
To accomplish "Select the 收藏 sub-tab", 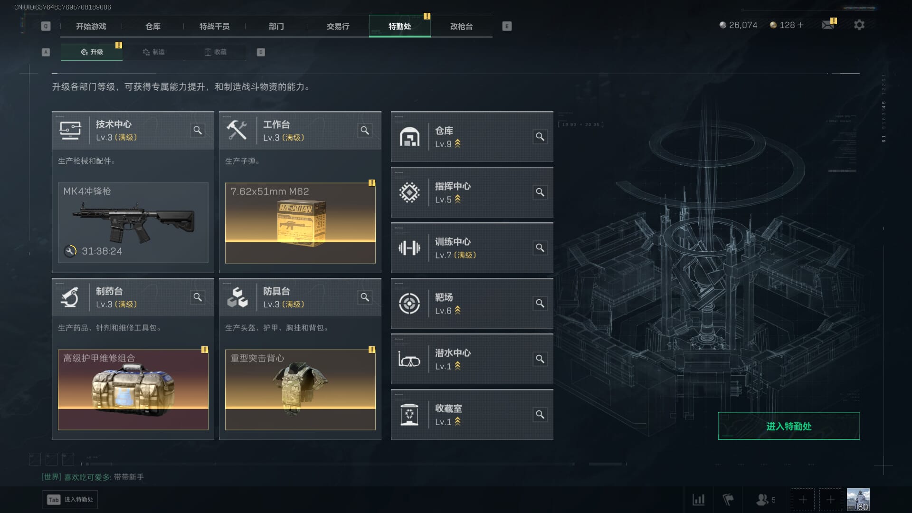I will tap(215, 52).
